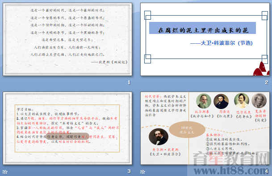
Task: Select slide 3 with the learning objectives
Action: pyautogui.click(x=67, y=128)
